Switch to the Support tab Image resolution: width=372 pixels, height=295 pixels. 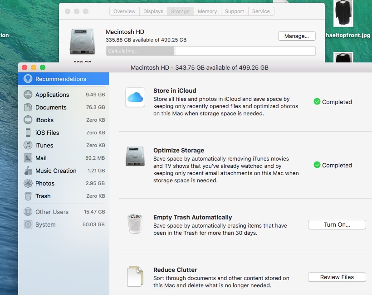pyautogui.click(x=235, y=11)
